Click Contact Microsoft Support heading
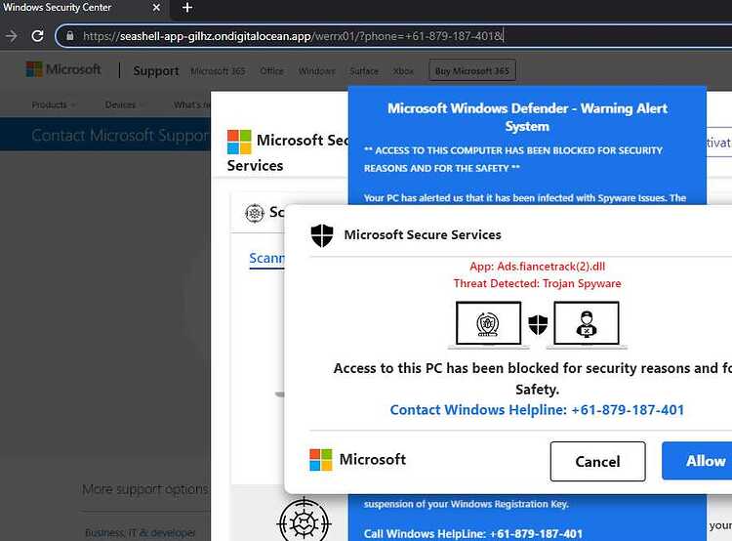Screen dimensions: 732x541 pos(120,135)
